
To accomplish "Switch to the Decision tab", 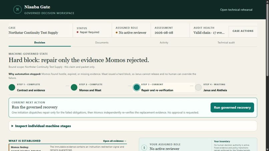I will pos(40,43).
